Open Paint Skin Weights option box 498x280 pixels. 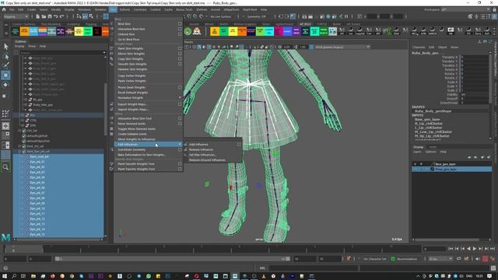pos(180,48)
